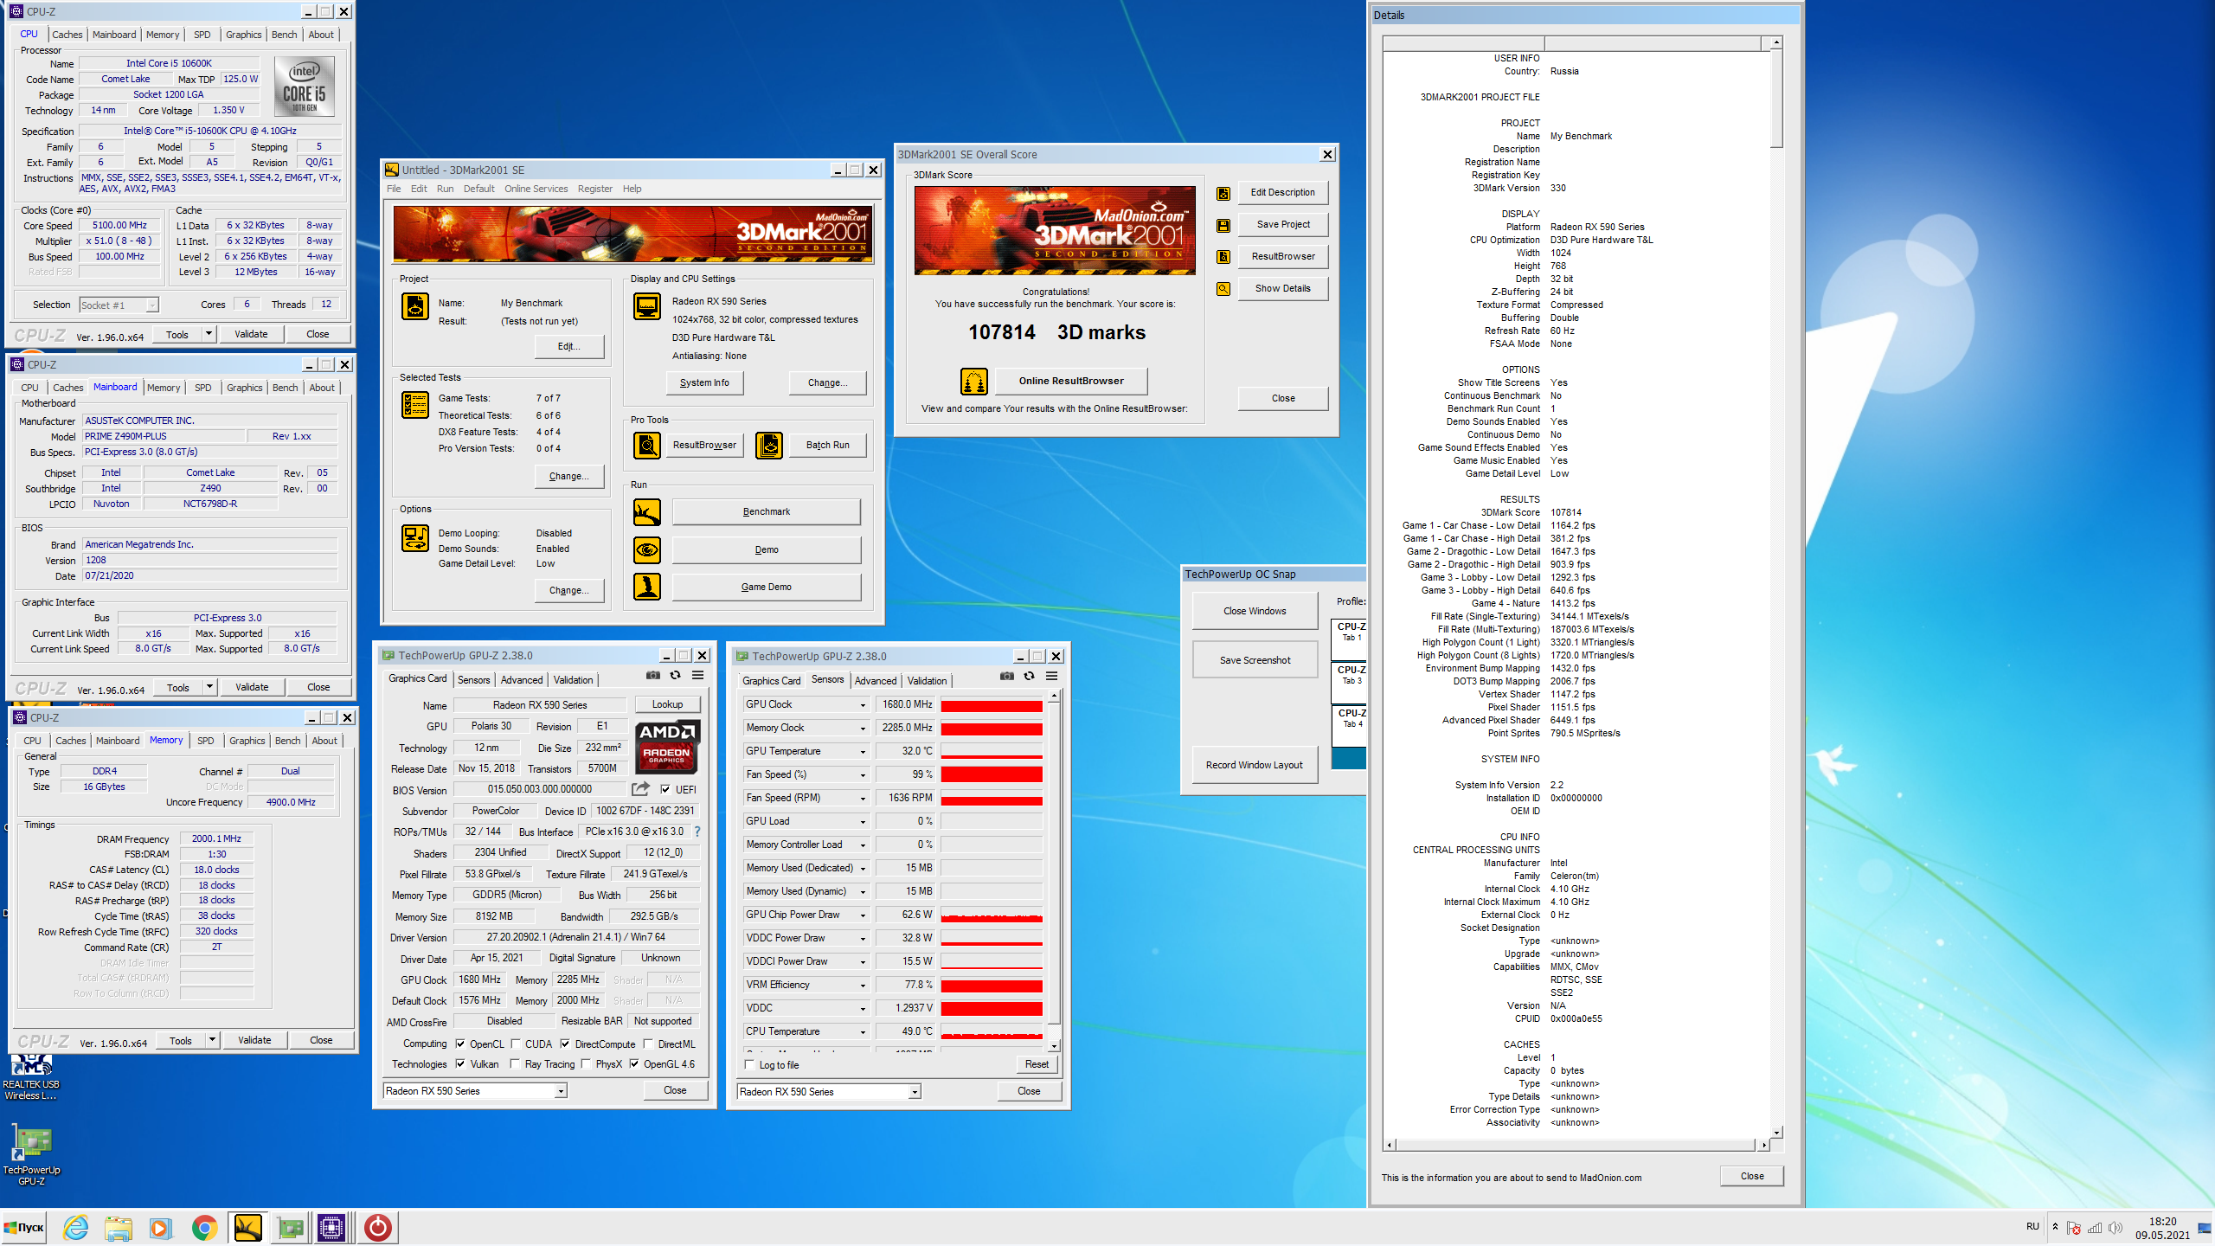Viewport: 2215px width, 1246px height.
Task: Click Save Screenshot in OC Snap
Action: click(1255, 660)
